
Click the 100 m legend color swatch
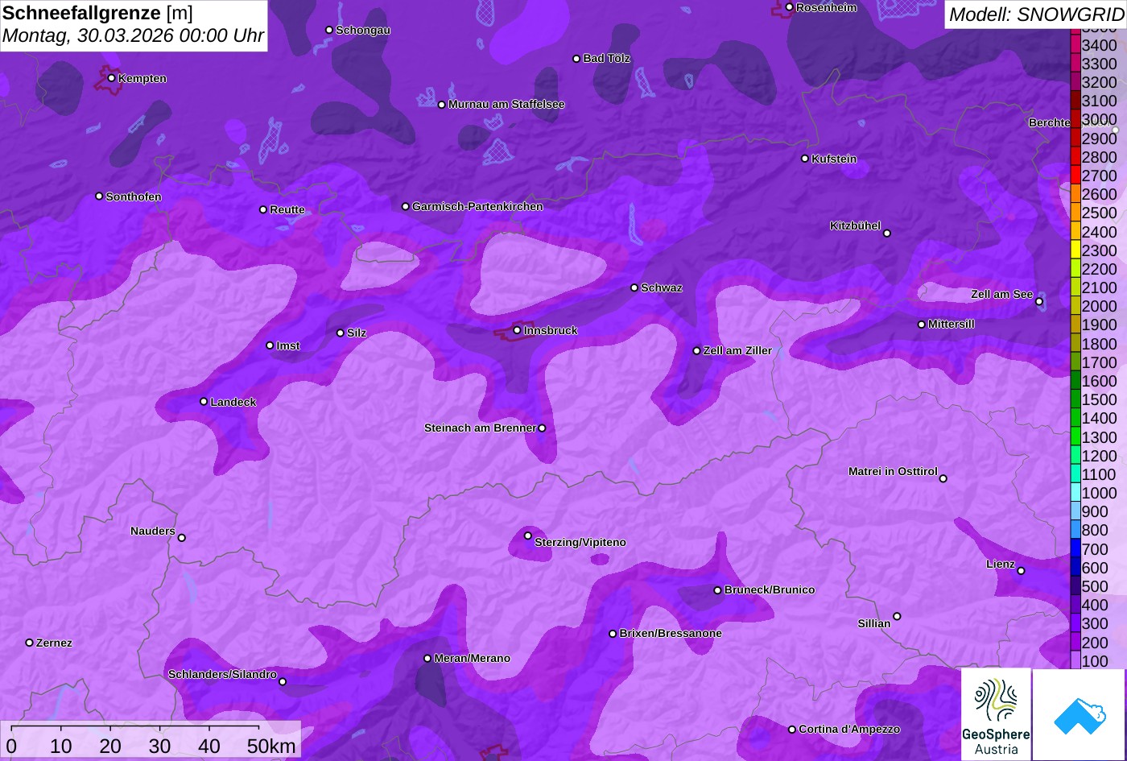point(1075,660)
